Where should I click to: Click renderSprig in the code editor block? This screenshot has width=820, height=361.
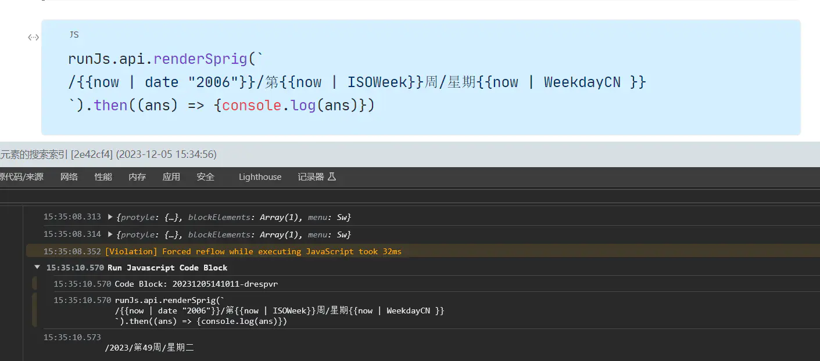point(200,59)
